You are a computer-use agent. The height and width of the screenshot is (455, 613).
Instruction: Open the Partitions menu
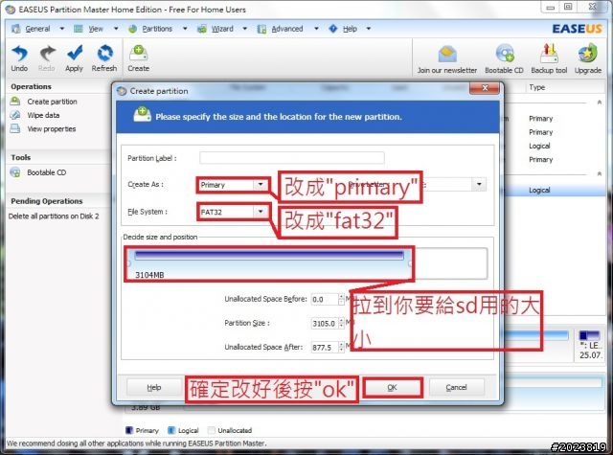click(x=157, y=29)
